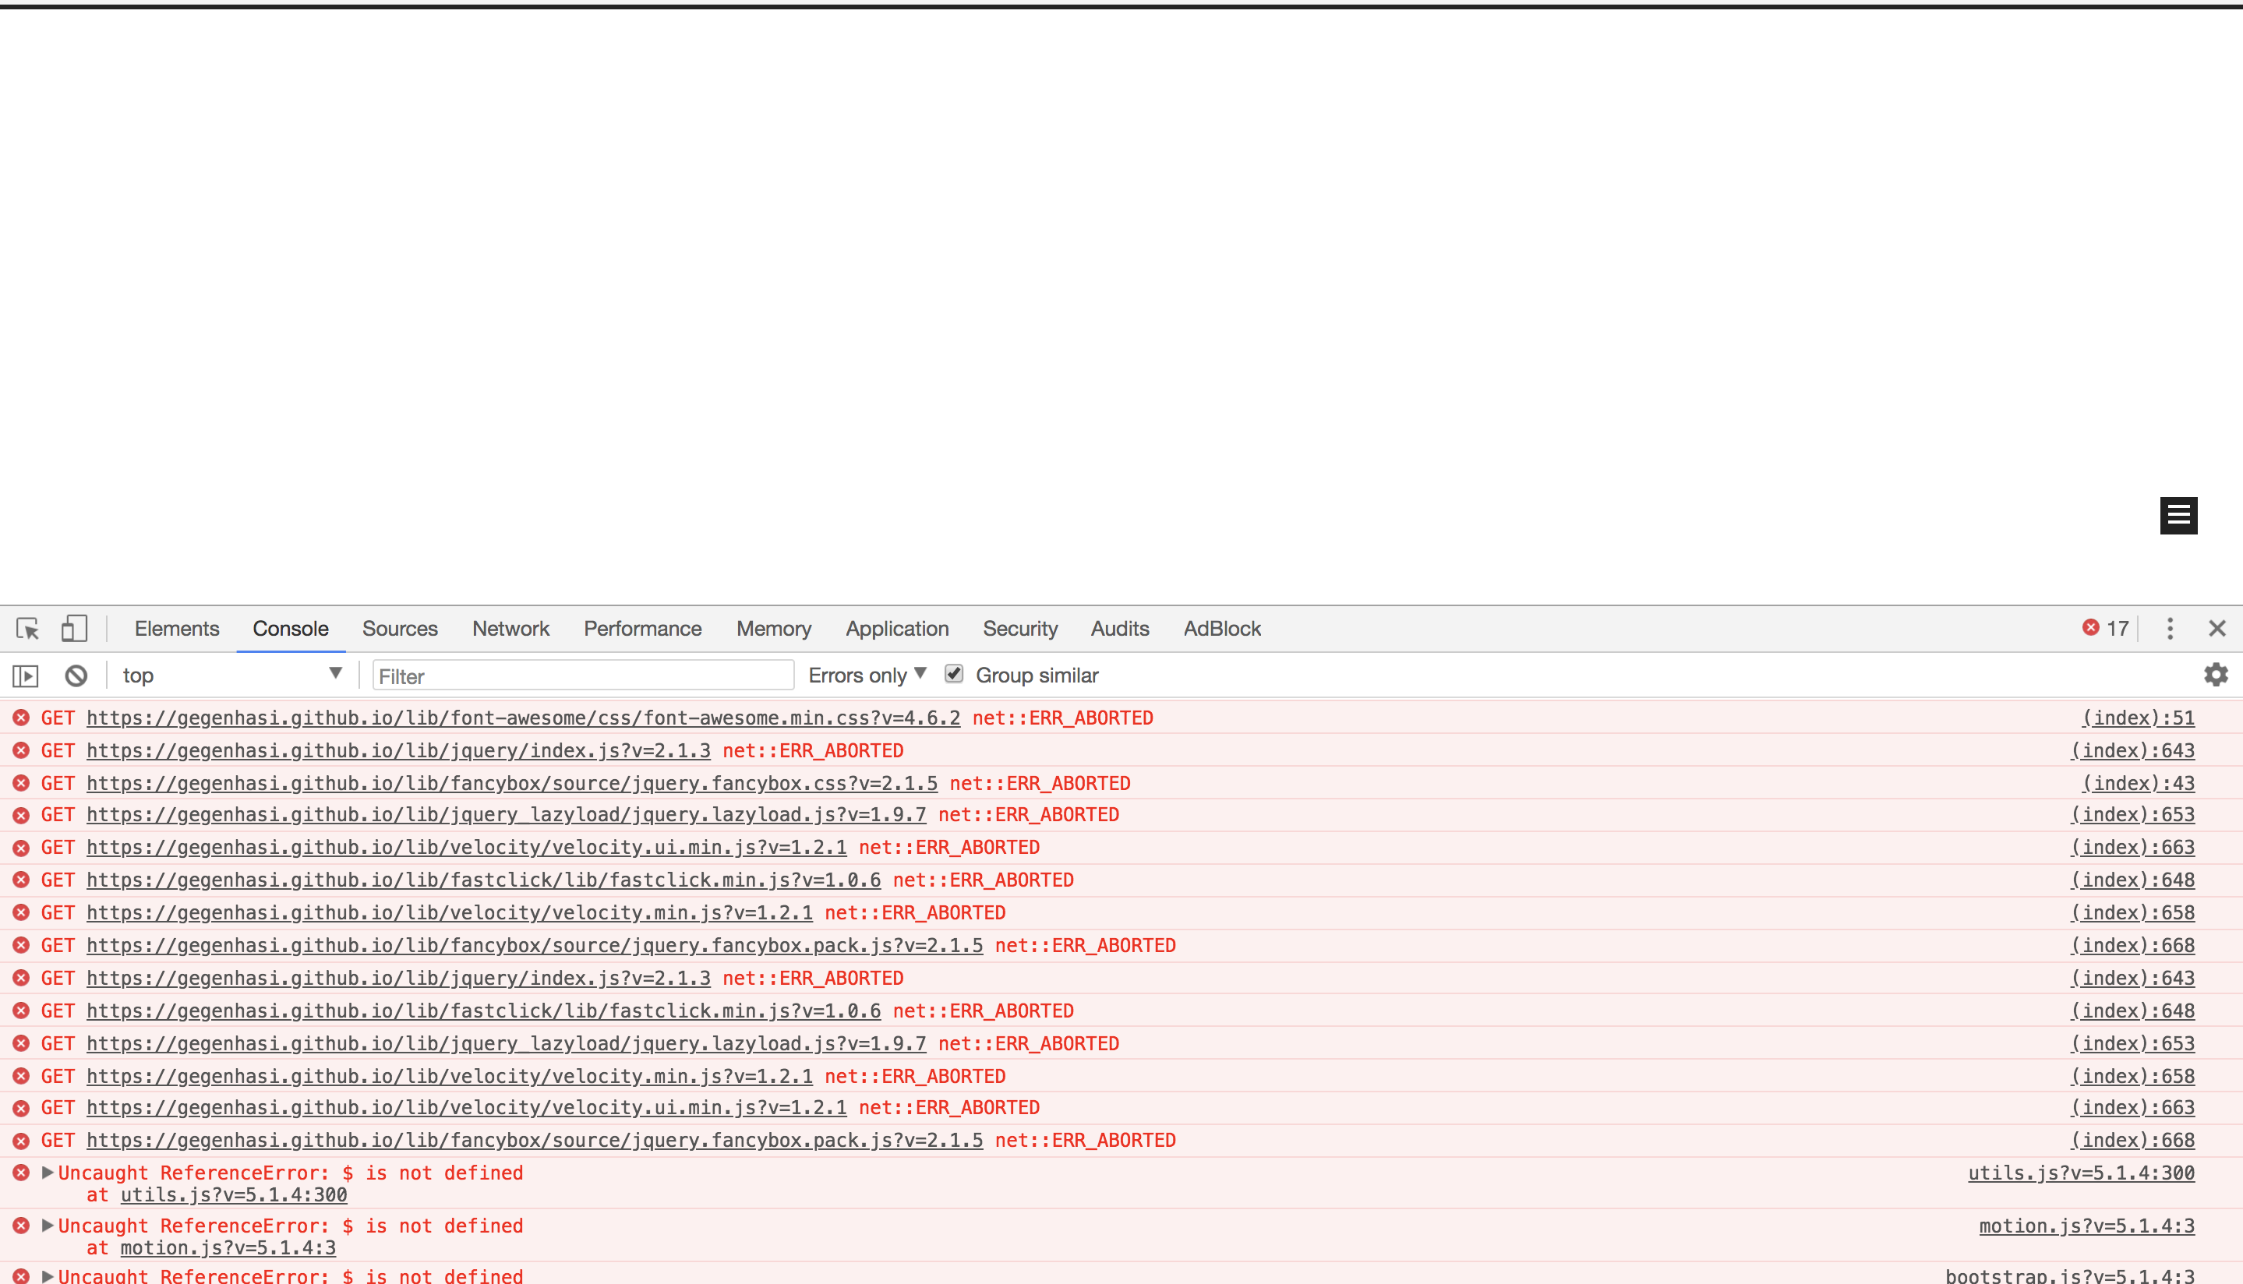
Task: Expand the motion.js ReferenceError entry
Action: (48, 1226)
